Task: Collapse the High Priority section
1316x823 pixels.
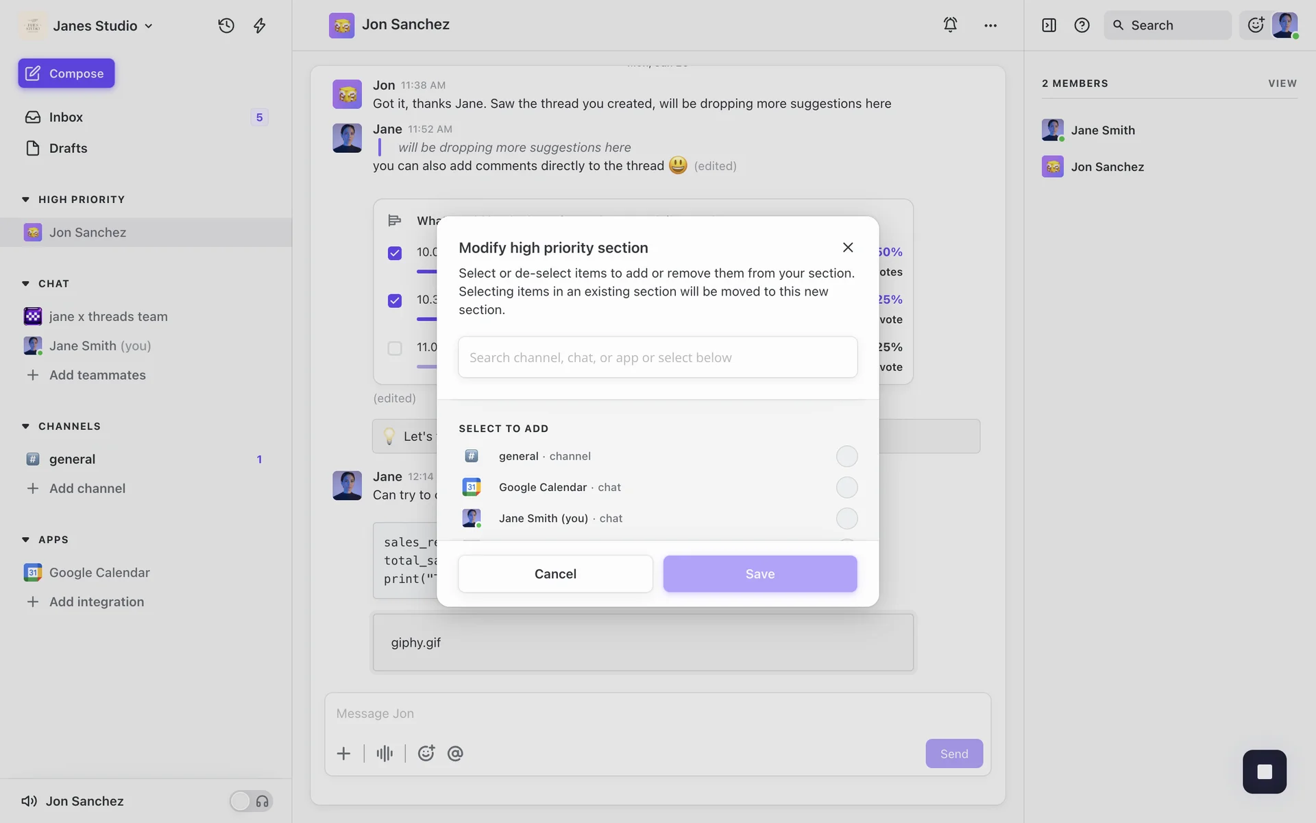Action: 25,200
